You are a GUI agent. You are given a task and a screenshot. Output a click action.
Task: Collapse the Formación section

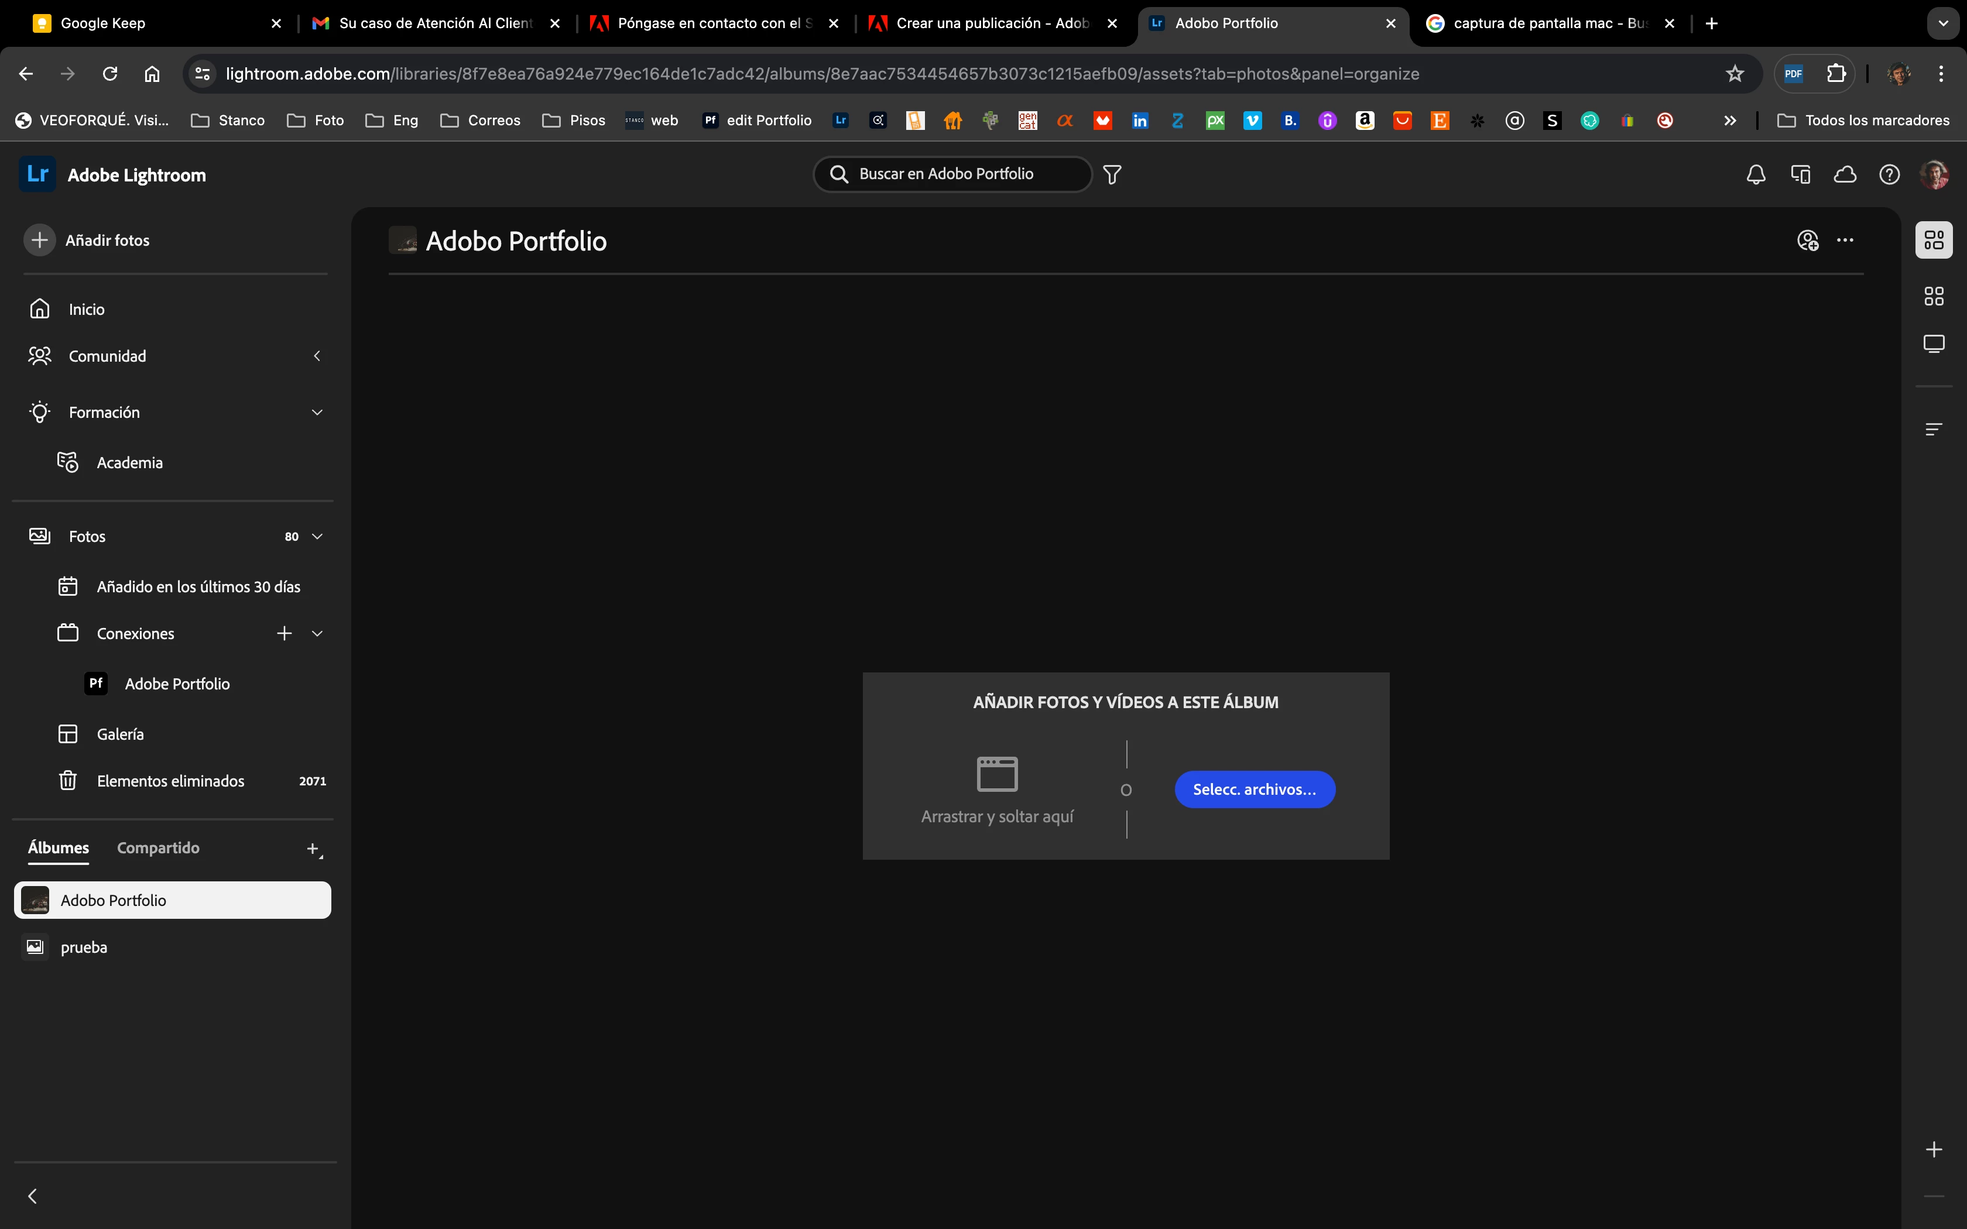[317, 412]
